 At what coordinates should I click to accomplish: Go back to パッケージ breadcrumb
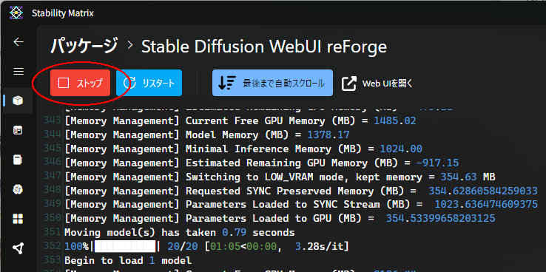84,46
